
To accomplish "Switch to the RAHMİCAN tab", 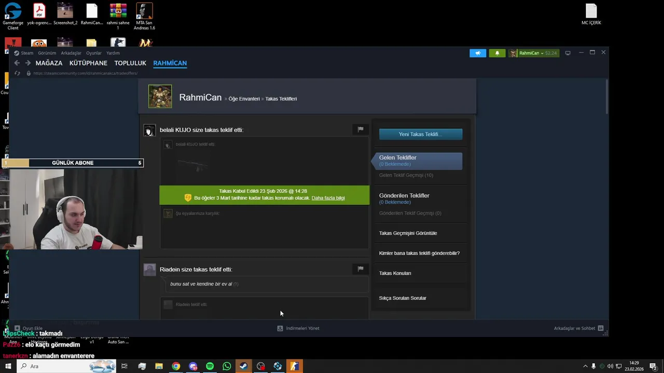I will 170,63.
